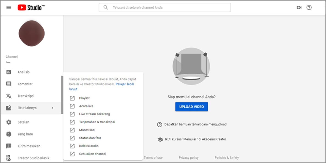
Task: Click the Privacy policy footer link
Action: (x=188, y=158)
